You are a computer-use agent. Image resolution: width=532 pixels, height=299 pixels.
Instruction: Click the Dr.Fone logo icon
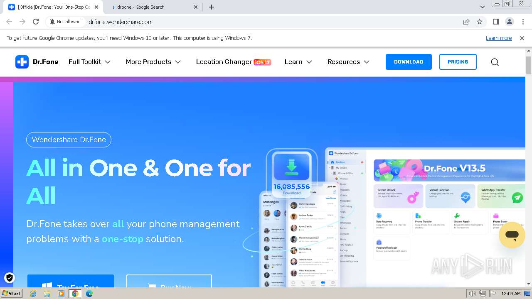pos(22,62)
